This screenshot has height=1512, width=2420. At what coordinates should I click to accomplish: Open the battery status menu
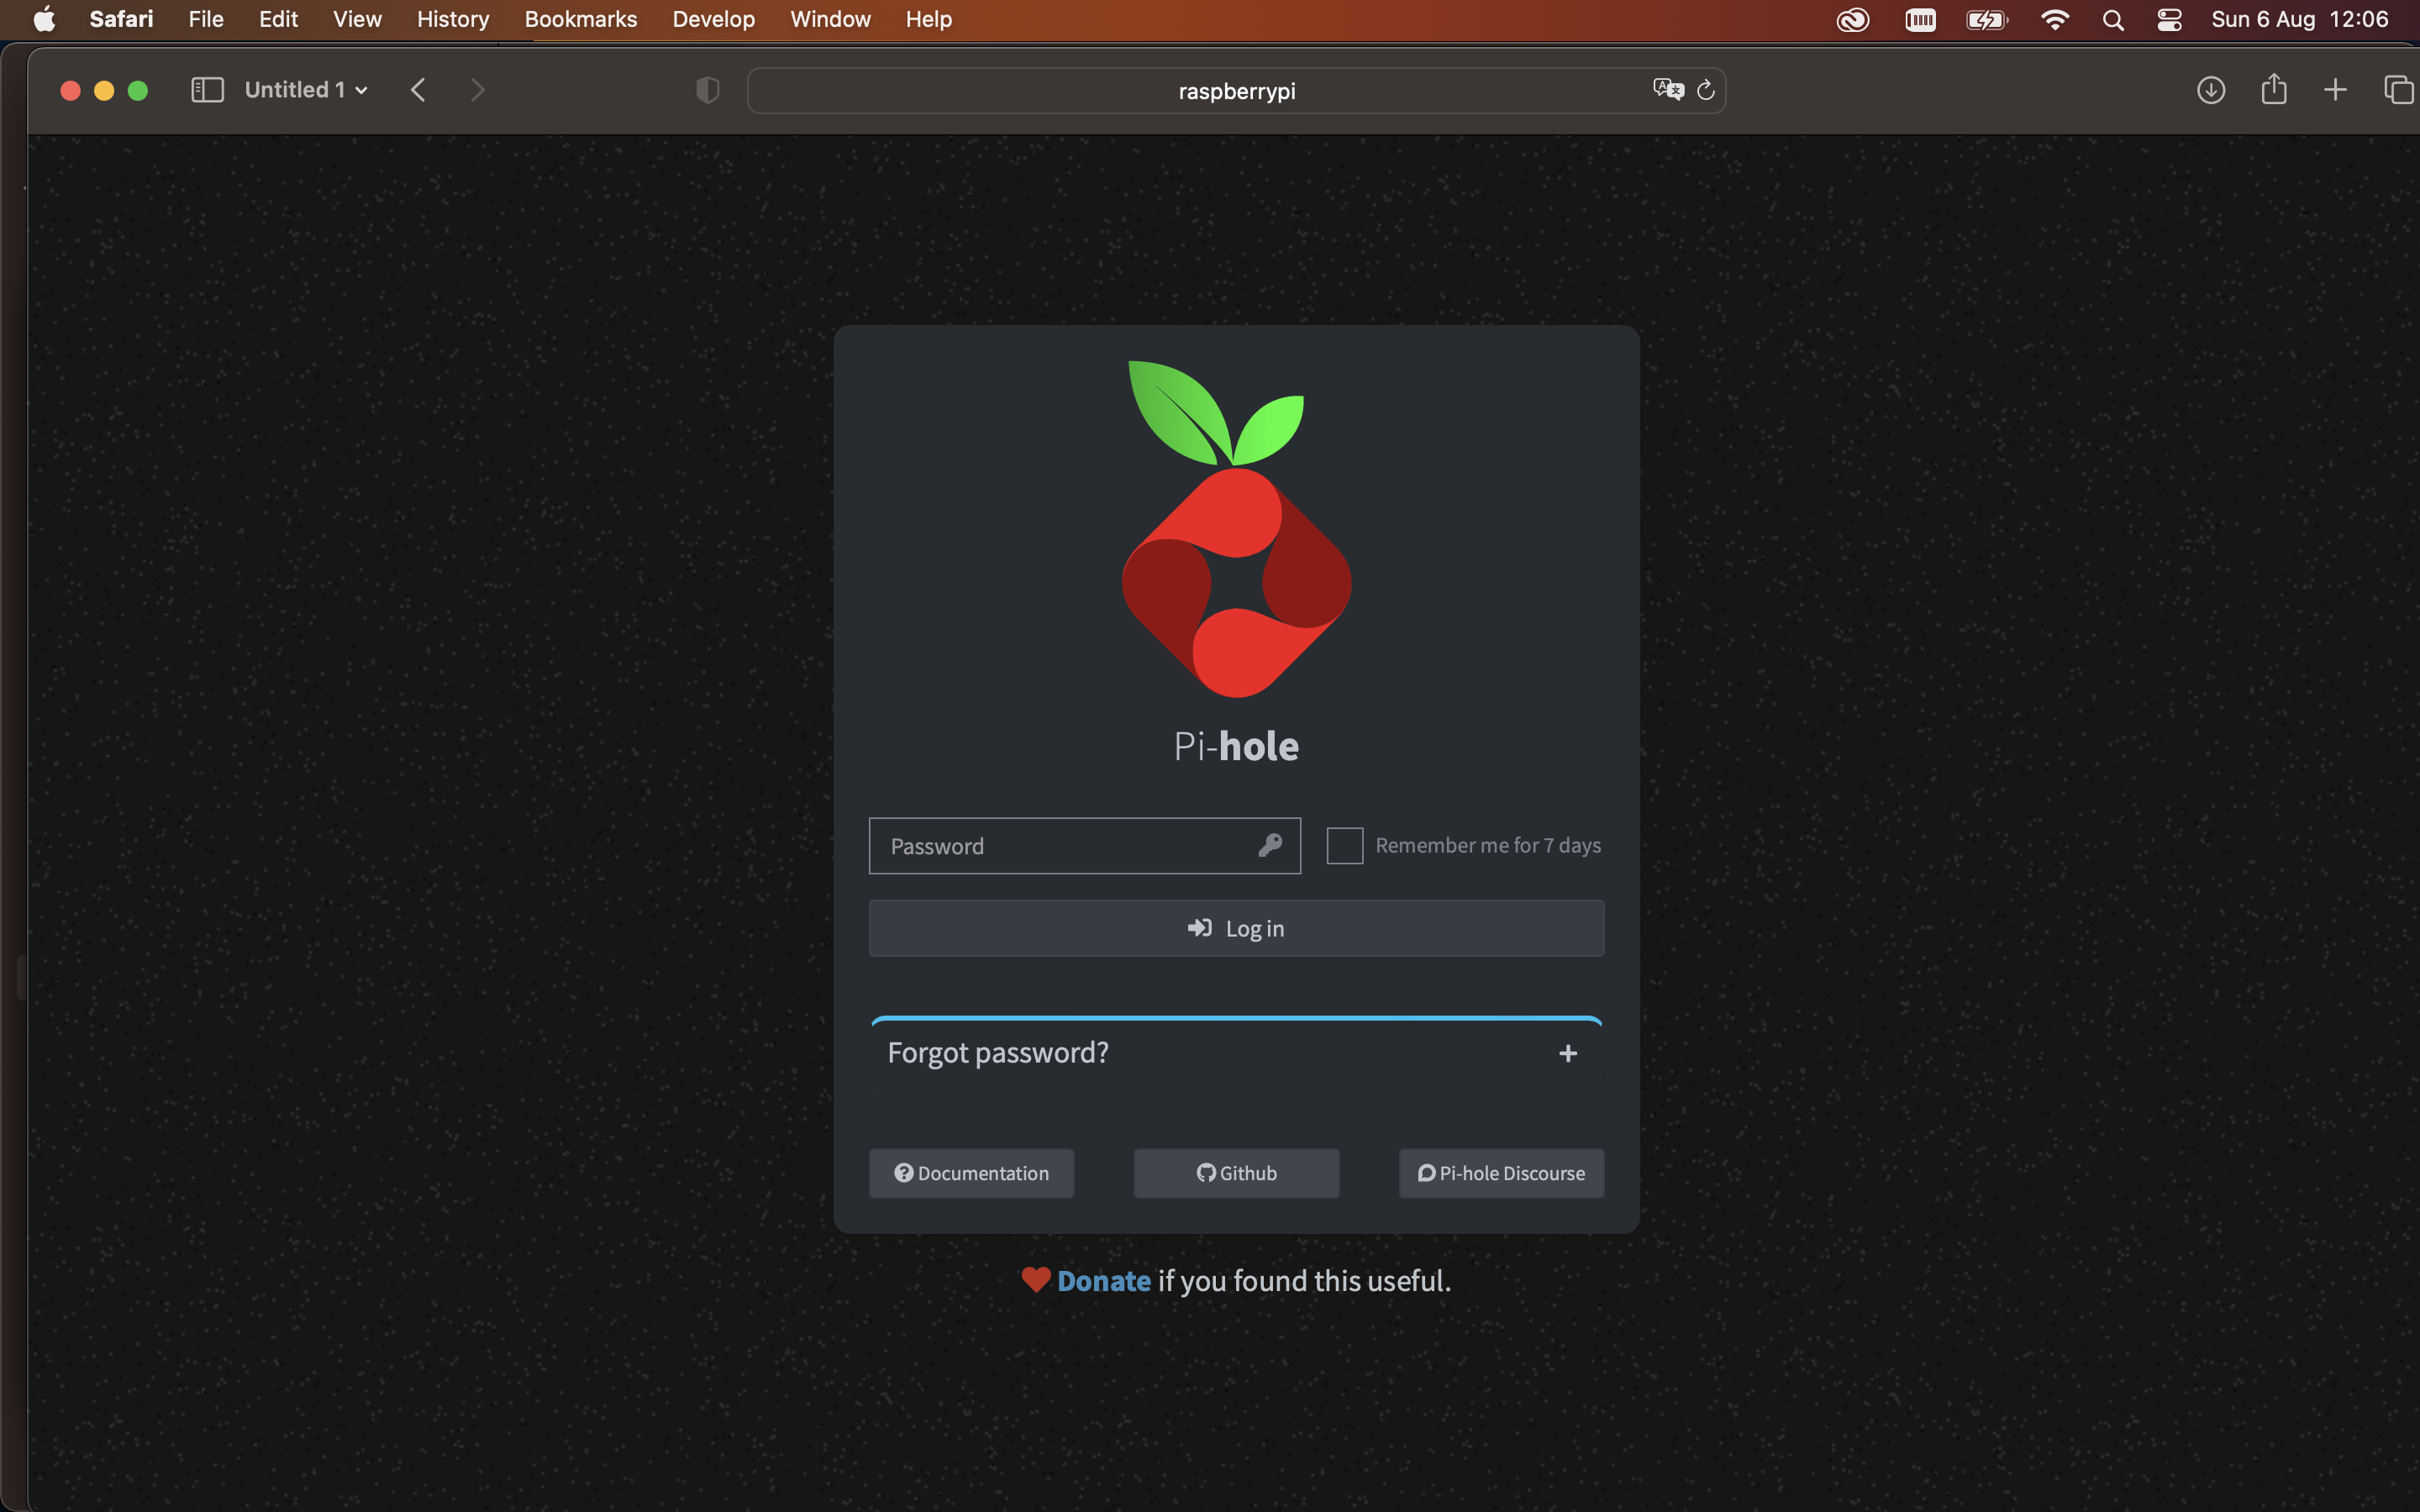(1987, 19)
